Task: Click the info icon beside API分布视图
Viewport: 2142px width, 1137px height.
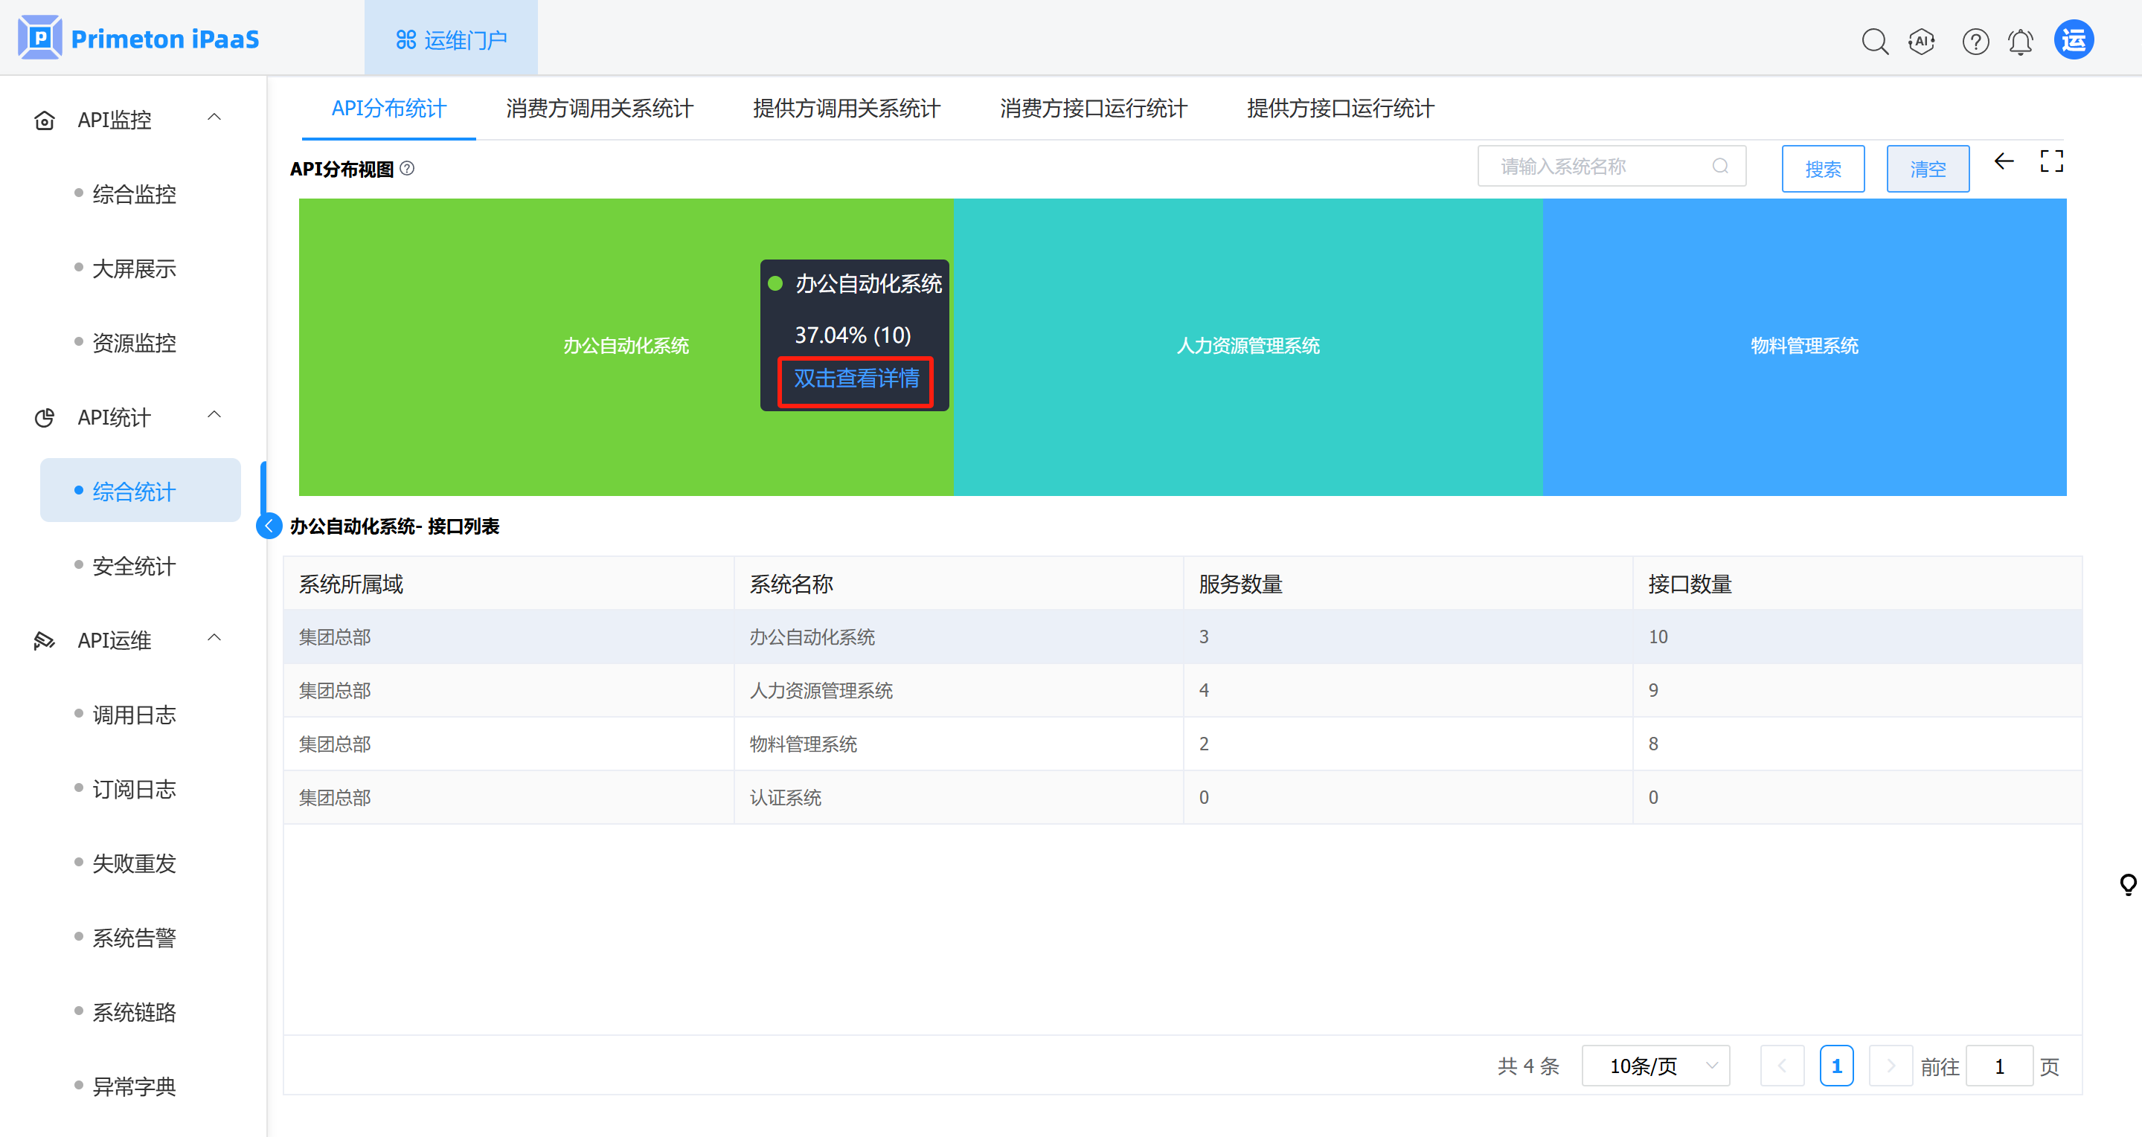Action: 407,169
